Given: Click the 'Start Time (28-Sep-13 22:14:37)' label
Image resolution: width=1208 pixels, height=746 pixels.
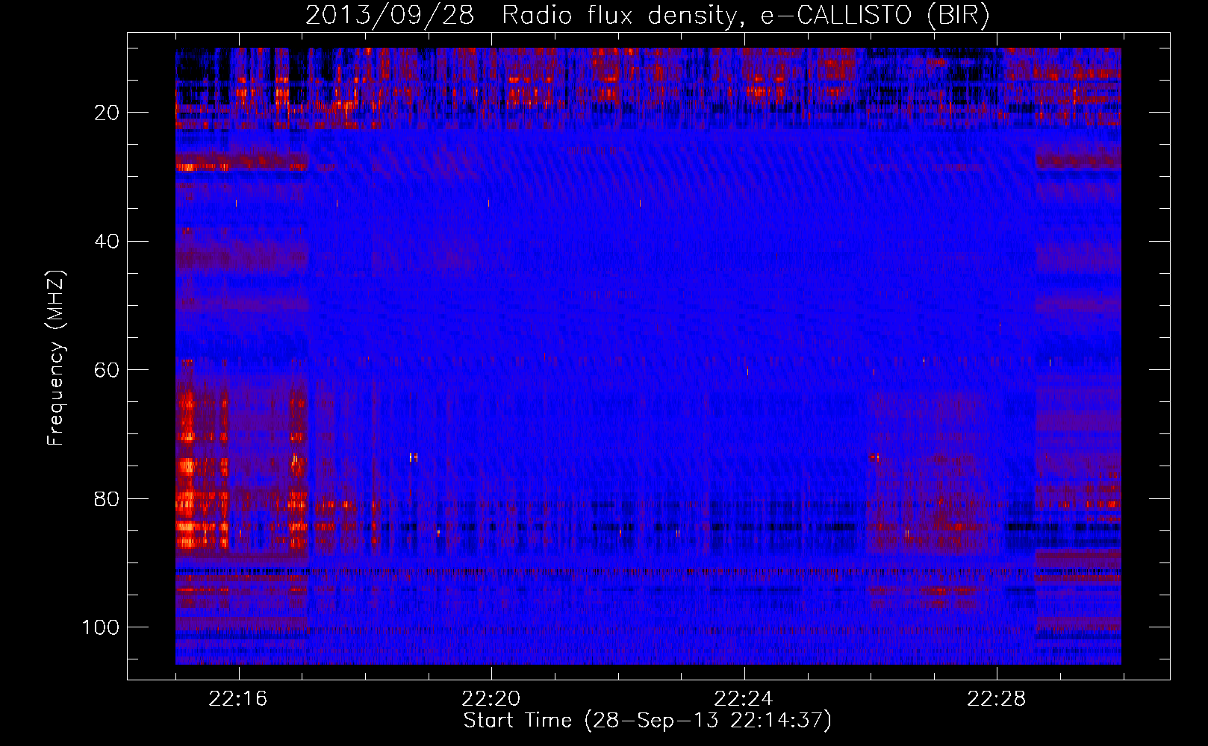Looking at the screenshot, I should coord(647,721).
